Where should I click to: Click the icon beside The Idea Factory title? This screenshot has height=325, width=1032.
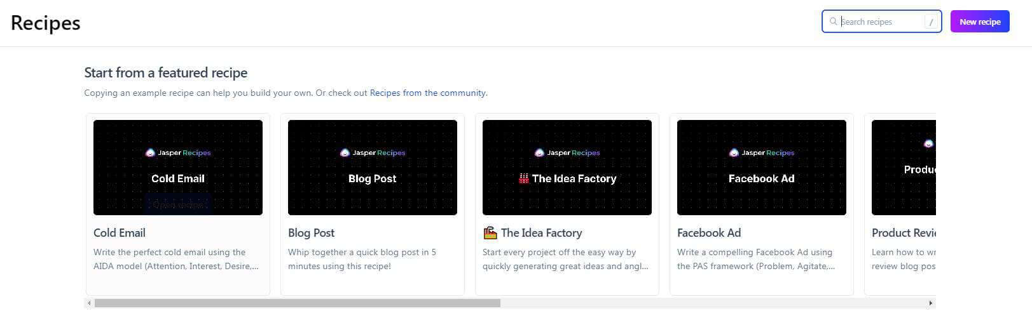coord(490,233)
